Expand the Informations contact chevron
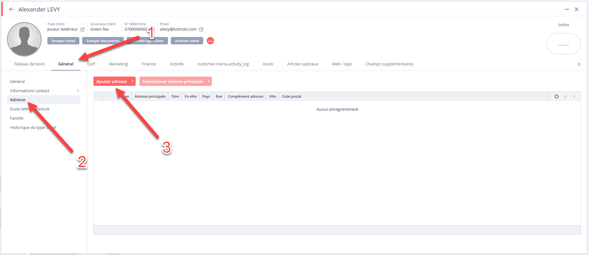The image size is (589, 255). pyautogui.click(x=78, y=91)
